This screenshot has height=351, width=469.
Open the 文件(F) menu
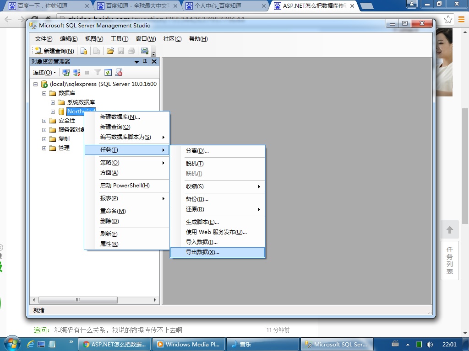(x=44, y=39)
